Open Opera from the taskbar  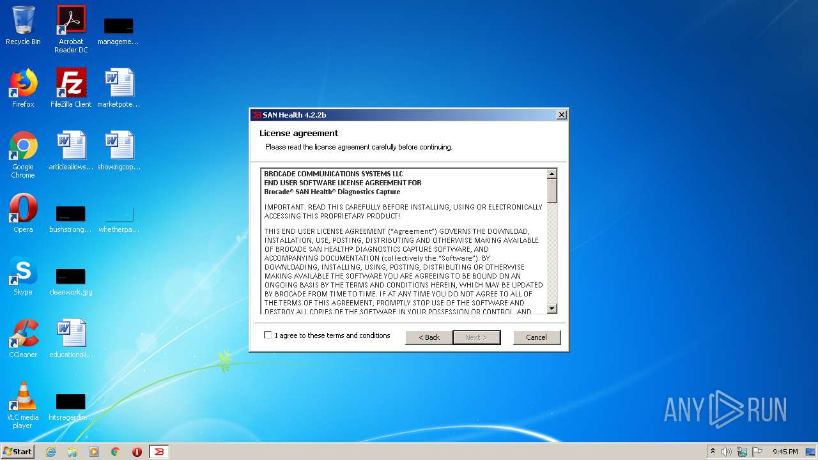click(x=137, y=452)
